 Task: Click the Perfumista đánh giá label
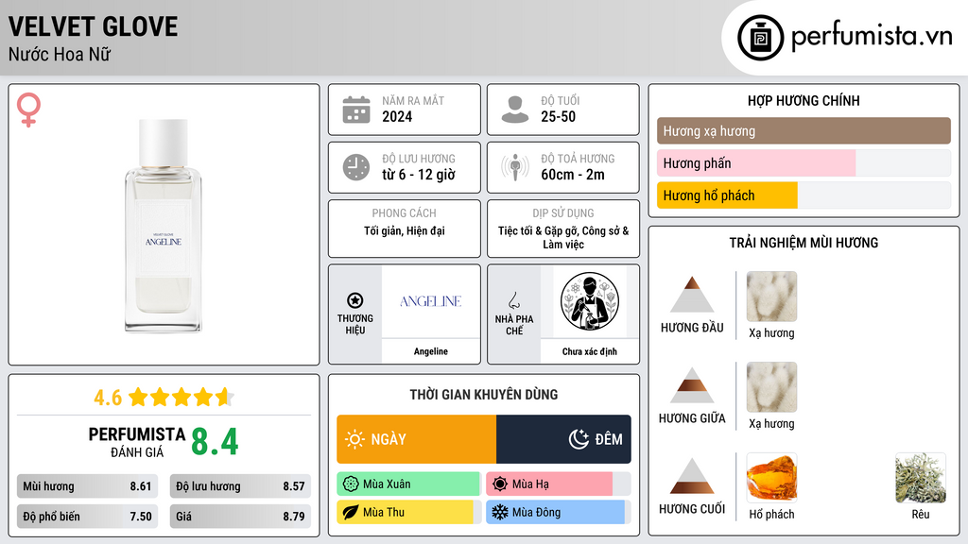coord(136,442)
